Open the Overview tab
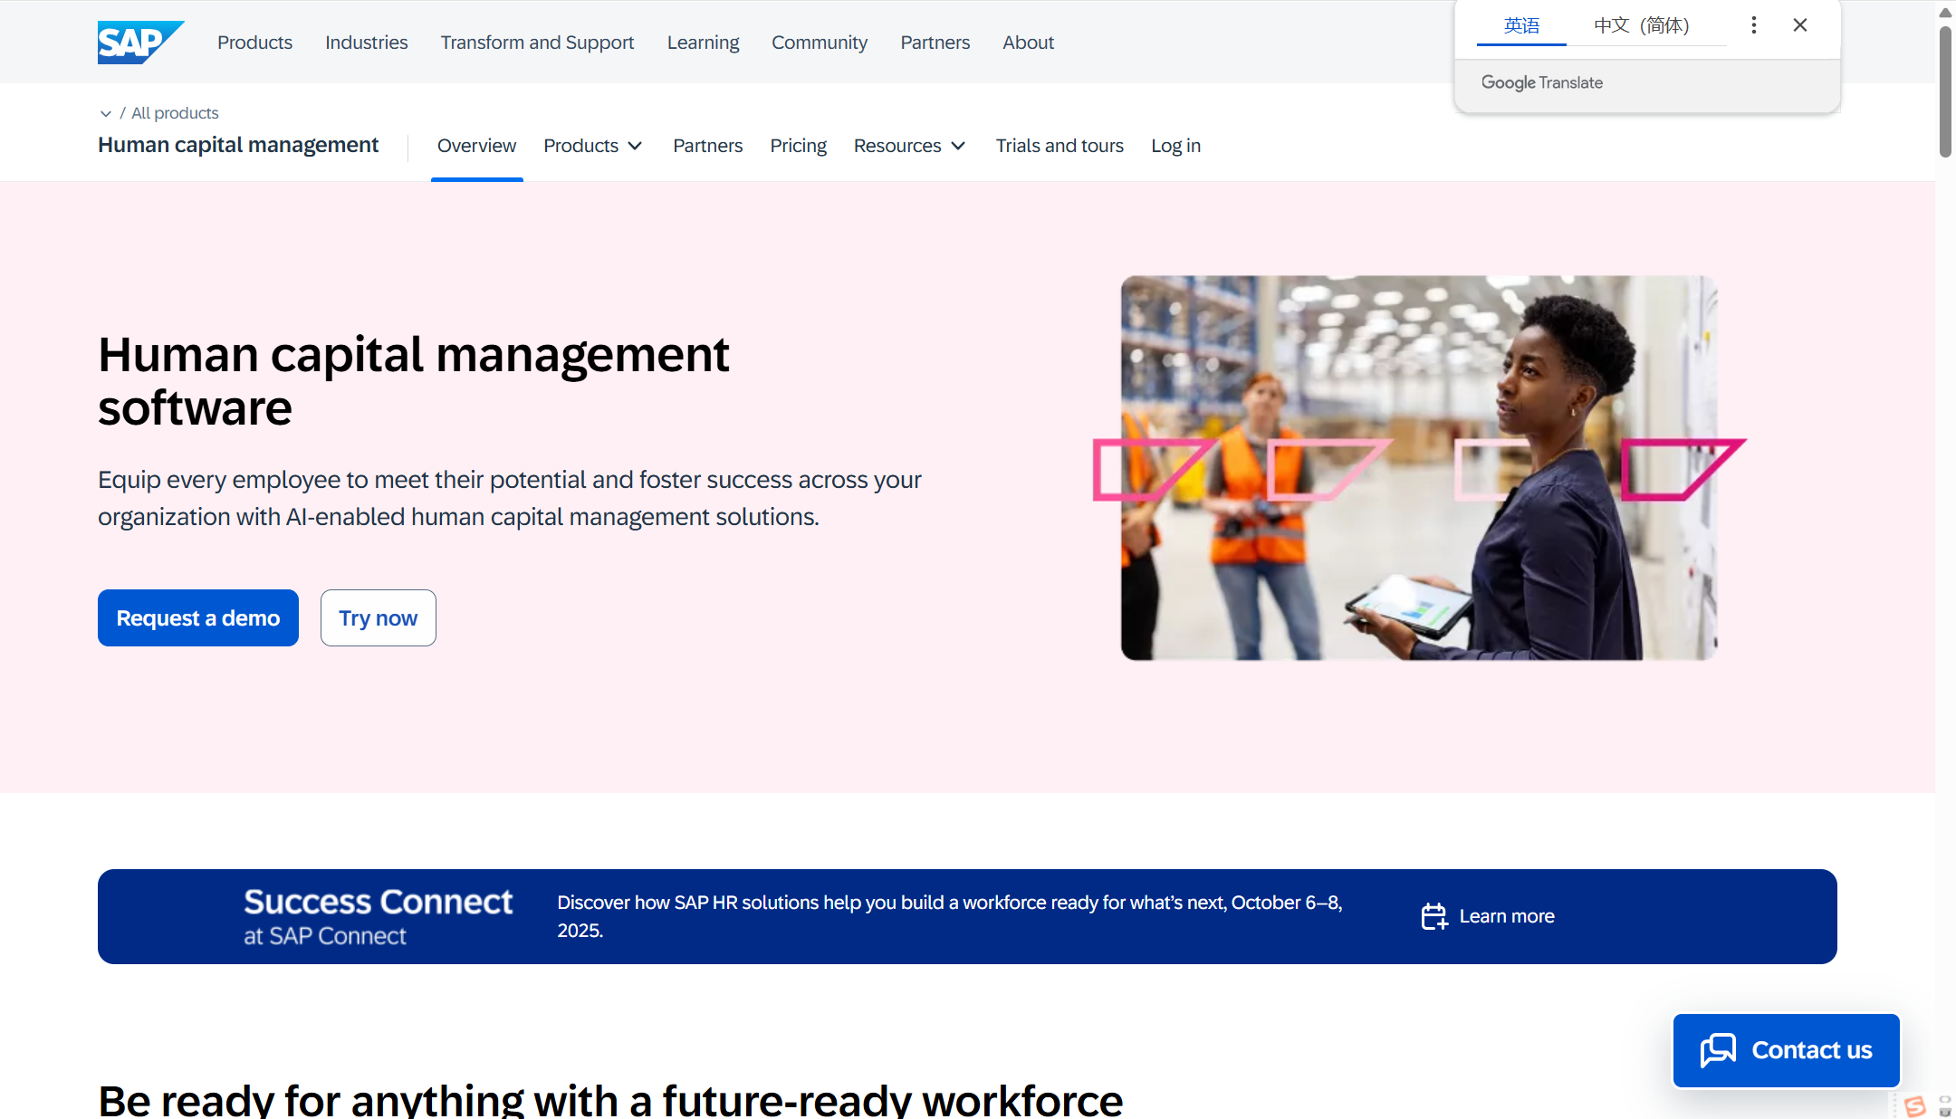The image size is (1956, 1119). point(476,146)
